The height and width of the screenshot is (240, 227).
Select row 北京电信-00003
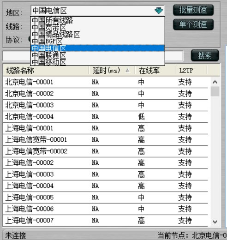[105, 105]
